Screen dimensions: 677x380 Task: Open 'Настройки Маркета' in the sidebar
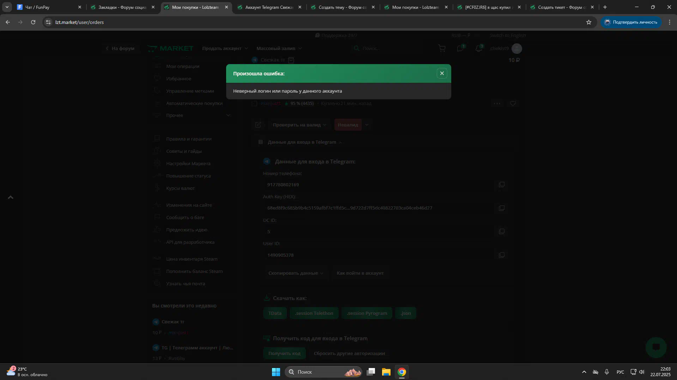pyautogui.click(x=188, y=163)
